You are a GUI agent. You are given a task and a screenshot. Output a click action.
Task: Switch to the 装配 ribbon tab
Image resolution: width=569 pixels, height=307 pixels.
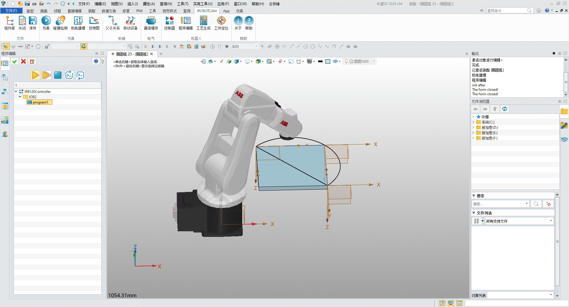point(92,11)
